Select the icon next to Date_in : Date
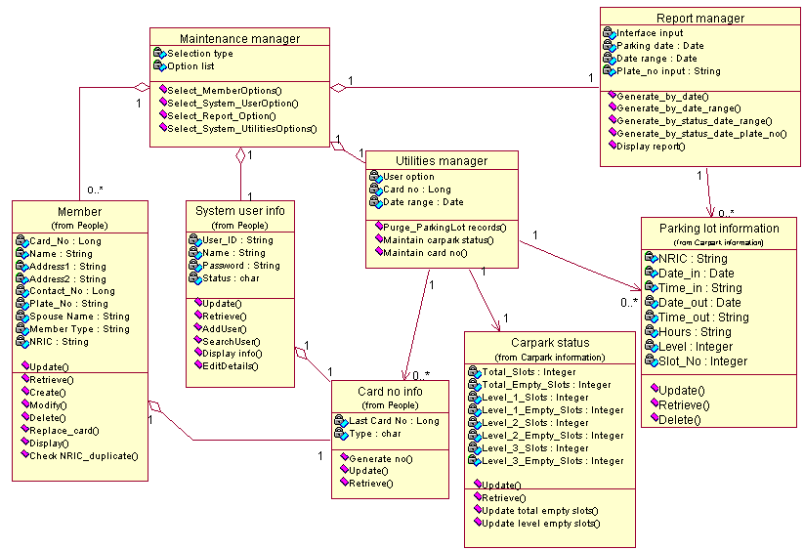The width and height of the screenshot is (804, 550). [x=652, y=274]
